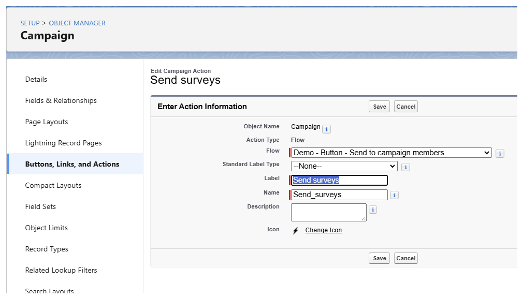Click info icon beside Standard Label Type
The height and width of the screenshot is (298, 522).
[405, 167]
